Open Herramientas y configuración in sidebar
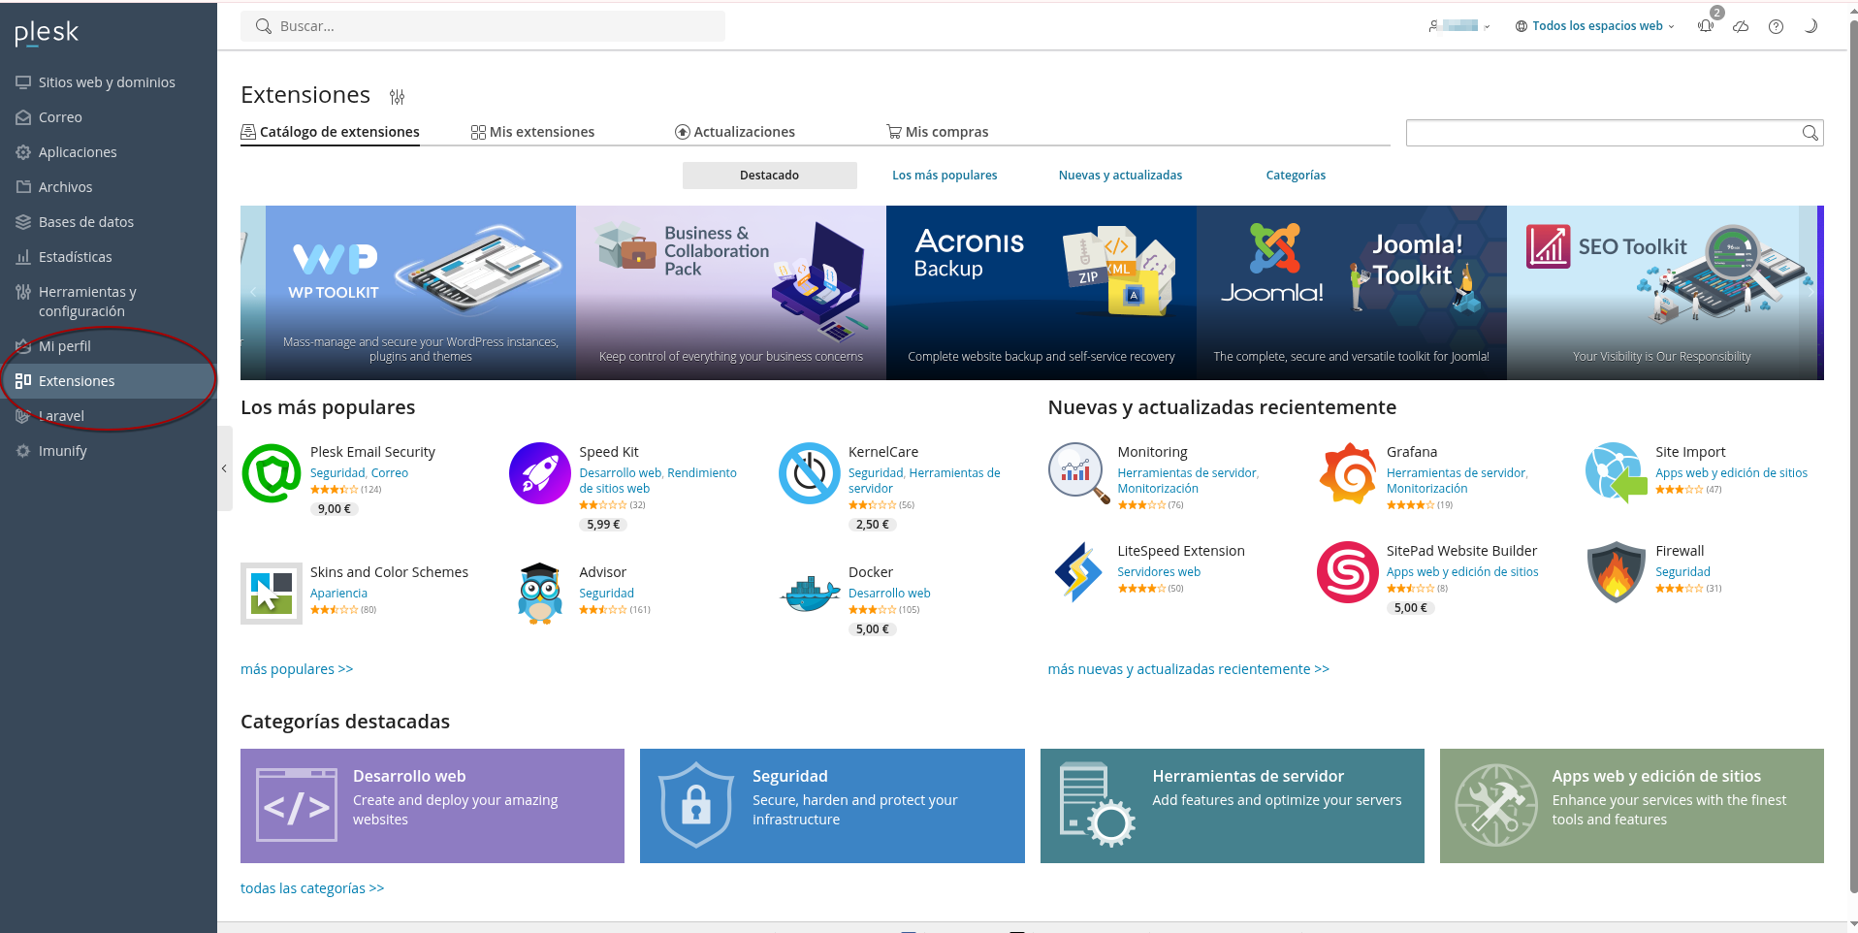The width and height of the screenshot is (1858, 933). 109,302
